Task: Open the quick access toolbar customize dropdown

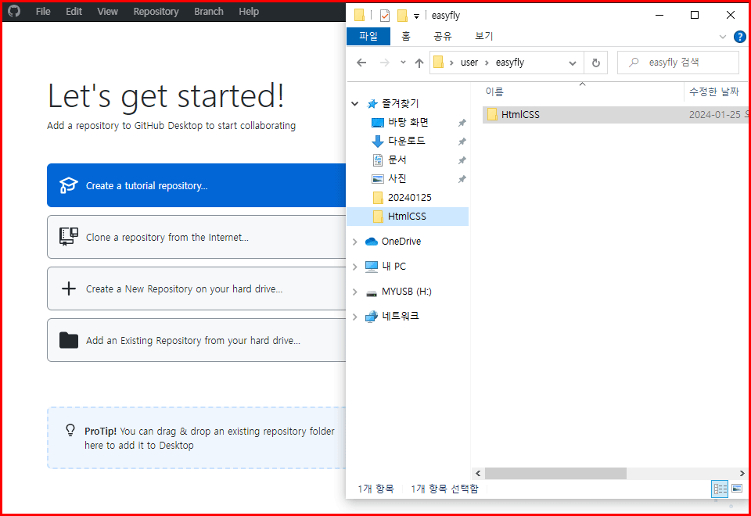Action: (416, 16)
